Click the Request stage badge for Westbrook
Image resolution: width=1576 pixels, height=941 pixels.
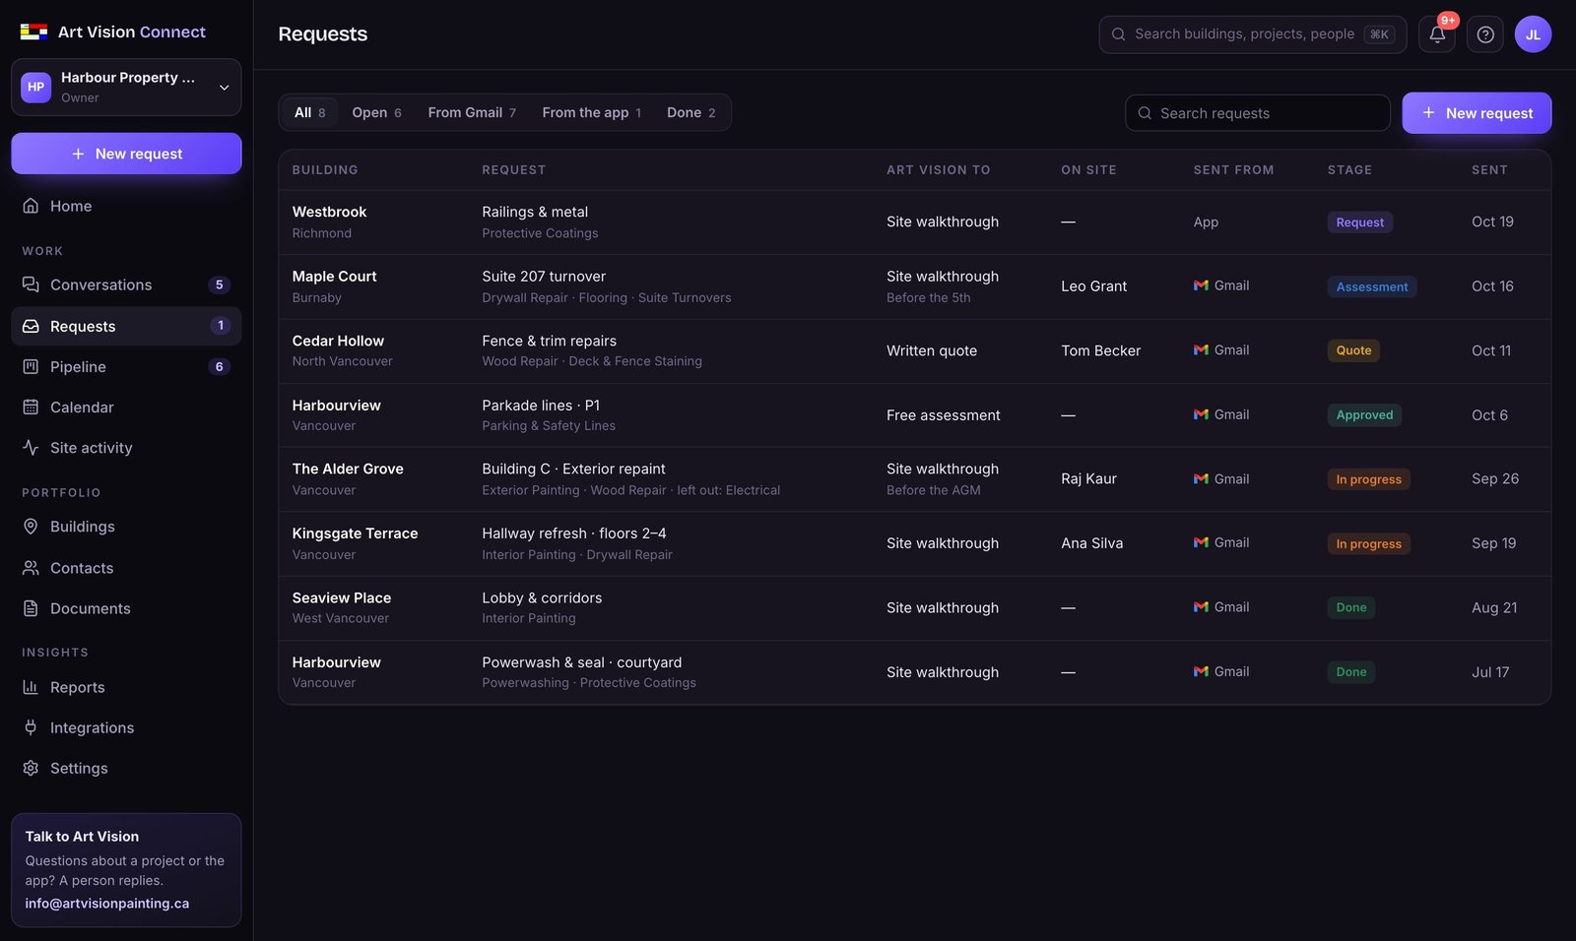click(1359, 222)
